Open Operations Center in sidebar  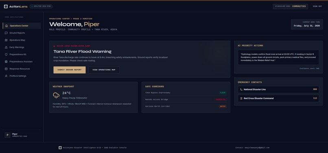point(22,26)
